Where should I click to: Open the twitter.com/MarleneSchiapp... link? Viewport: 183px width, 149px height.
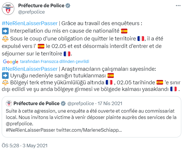89,130
